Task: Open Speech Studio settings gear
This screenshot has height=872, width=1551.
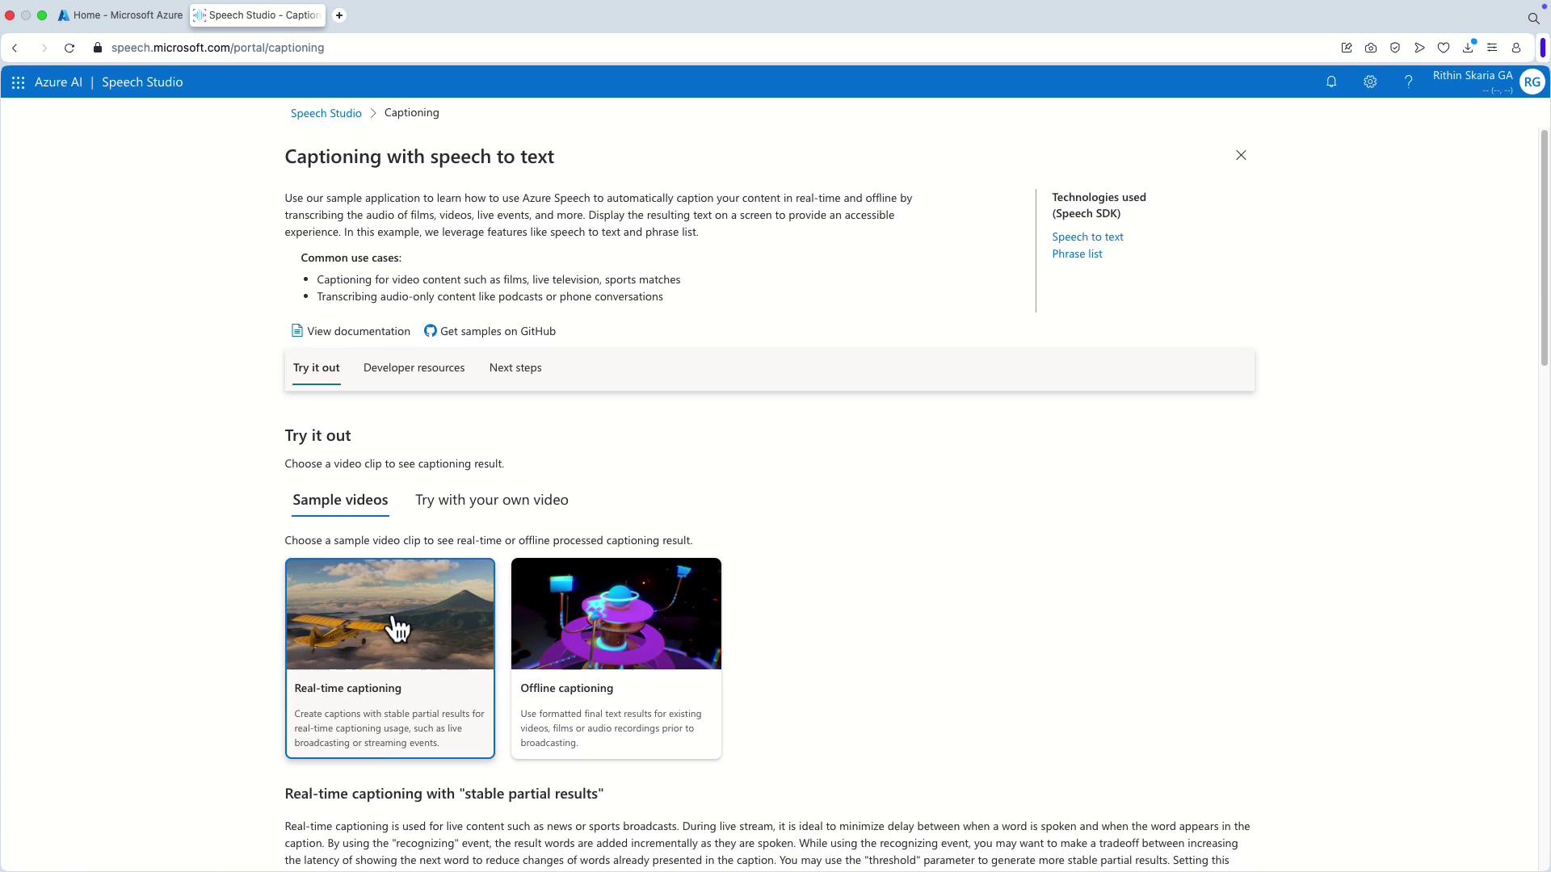Action: [x=1370, y=82]
